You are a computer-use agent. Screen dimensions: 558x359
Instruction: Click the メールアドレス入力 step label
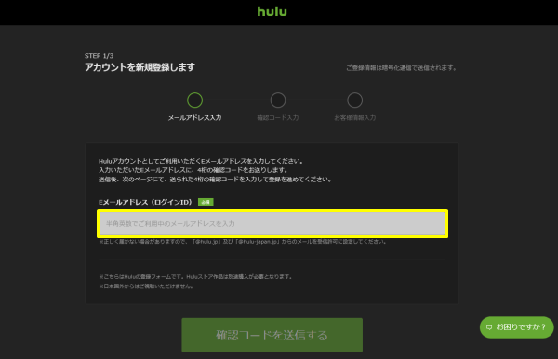coord(194,118)
